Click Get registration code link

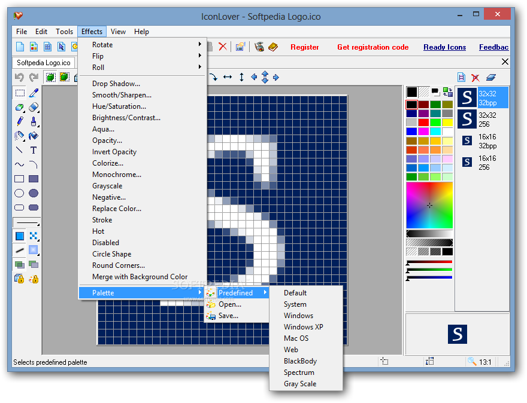pos(372,47)
